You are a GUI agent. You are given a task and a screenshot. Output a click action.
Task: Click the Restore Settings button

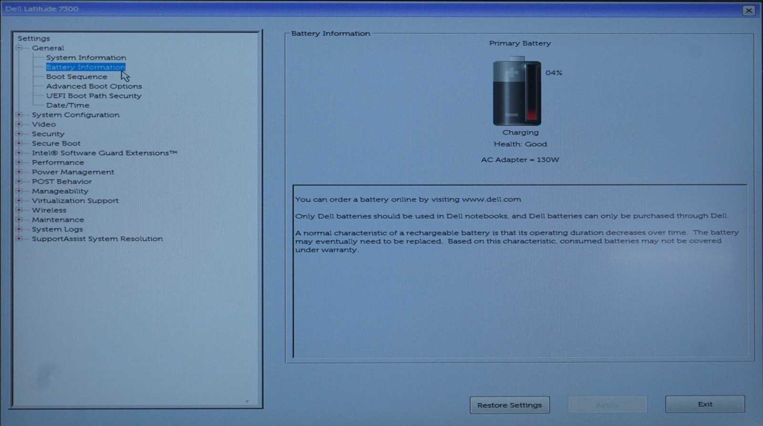click(510, 405)
